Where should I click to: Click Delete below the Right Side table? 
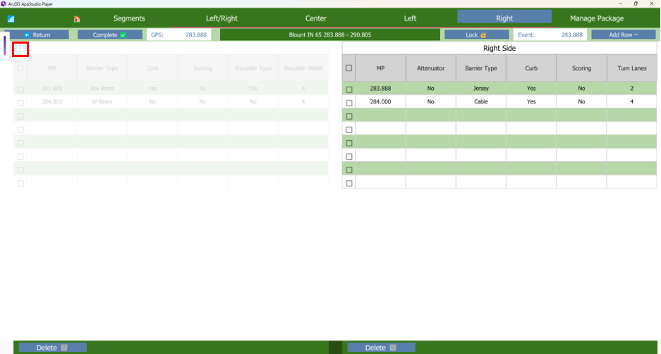382,348
